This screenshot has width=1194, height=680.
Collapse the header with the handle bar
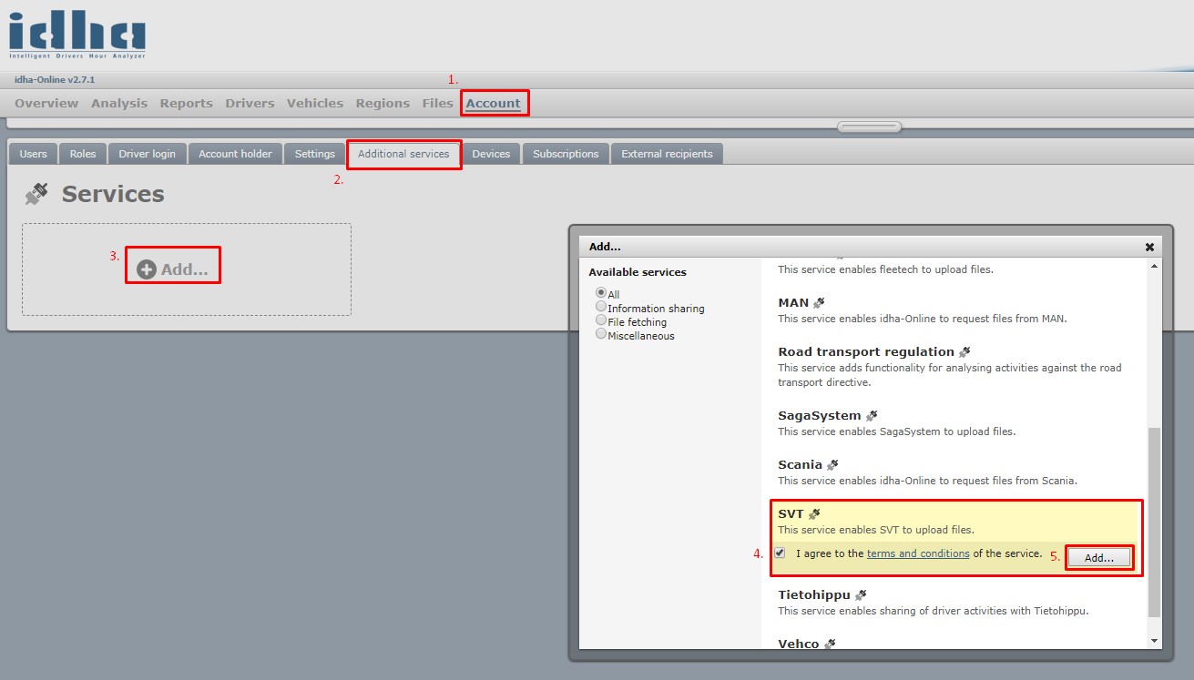(870, 127)
